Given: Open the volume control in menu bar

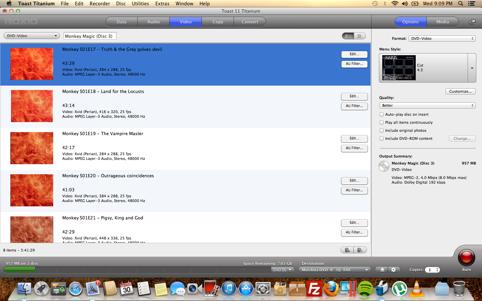Looking at the screenshot, I should click(405, 3).
